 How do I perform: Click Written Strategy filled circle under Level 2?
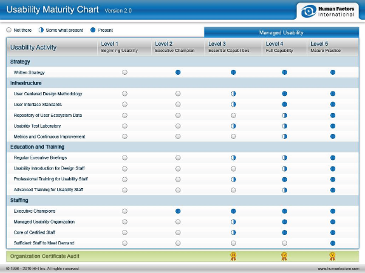pyautogui.click(x=178, y=72)
